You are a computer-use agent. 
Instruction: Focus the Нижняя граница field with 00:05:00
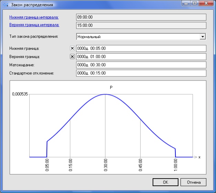tap(141, 49)
